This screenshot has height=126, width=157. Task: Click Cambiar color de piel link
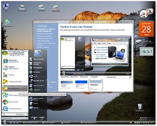pos(102,52)
